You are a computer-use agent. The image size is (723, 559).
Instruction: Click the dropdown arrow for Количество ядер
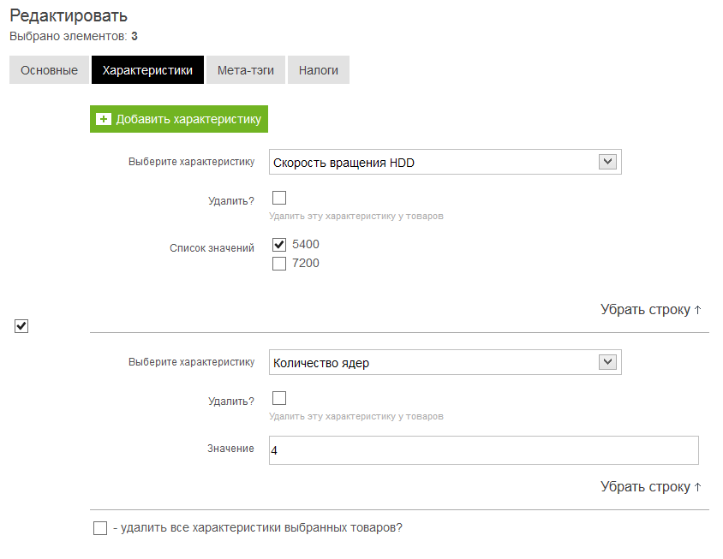coord(607,362)
